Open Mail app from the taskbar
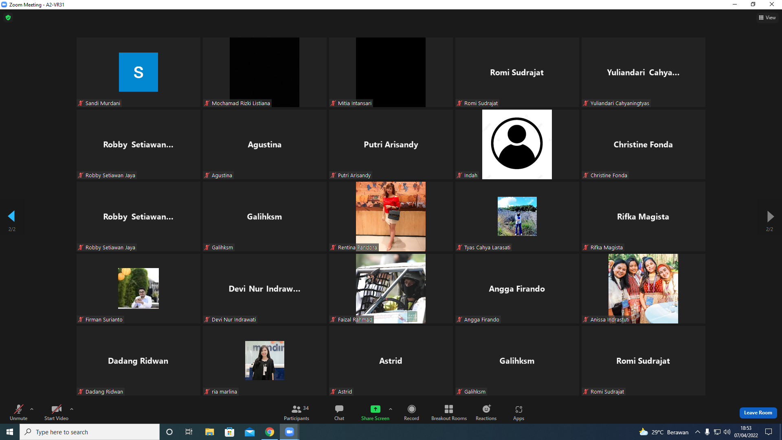 (x=250, y=432)
